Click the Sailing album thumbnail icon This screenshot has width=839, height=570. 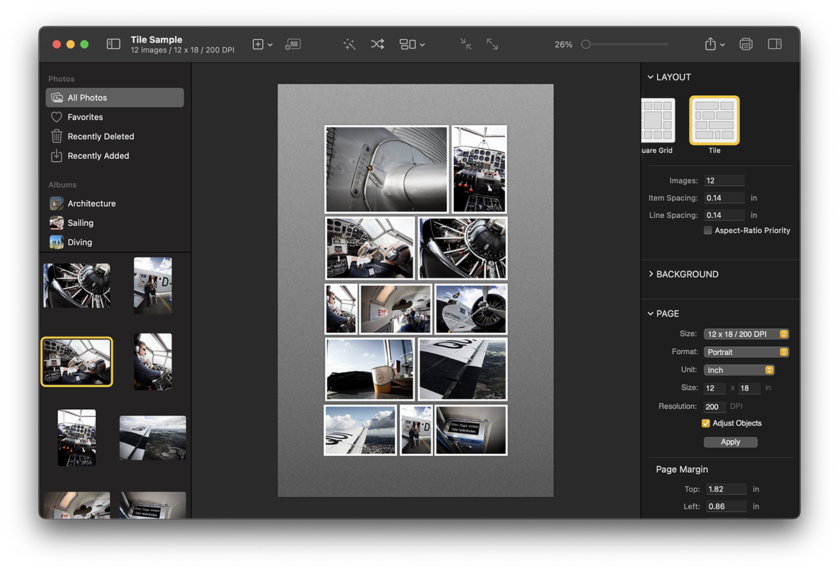click(57, 223)
